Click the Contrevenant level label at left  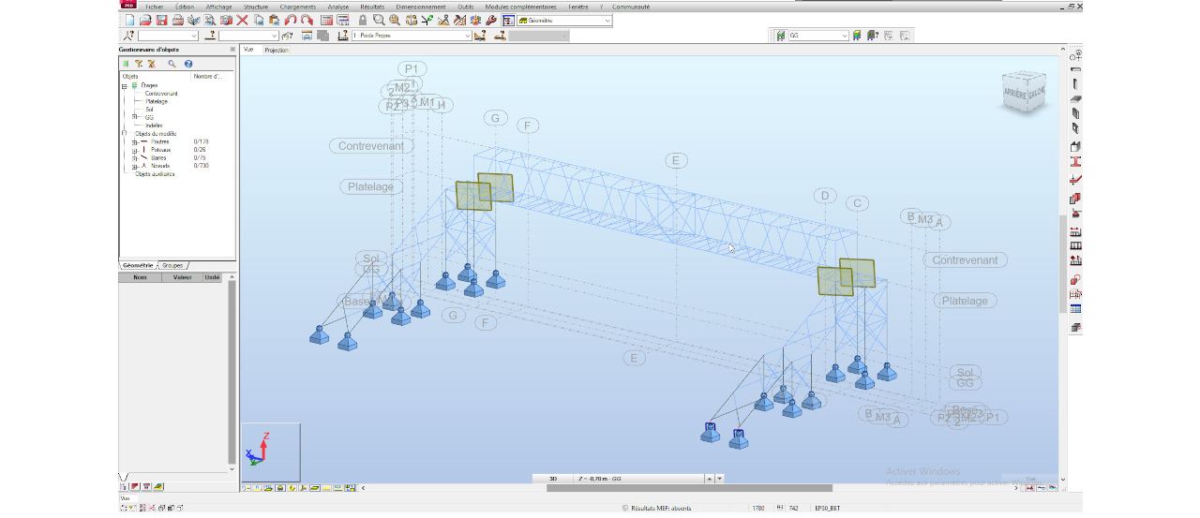coord(370,146)
